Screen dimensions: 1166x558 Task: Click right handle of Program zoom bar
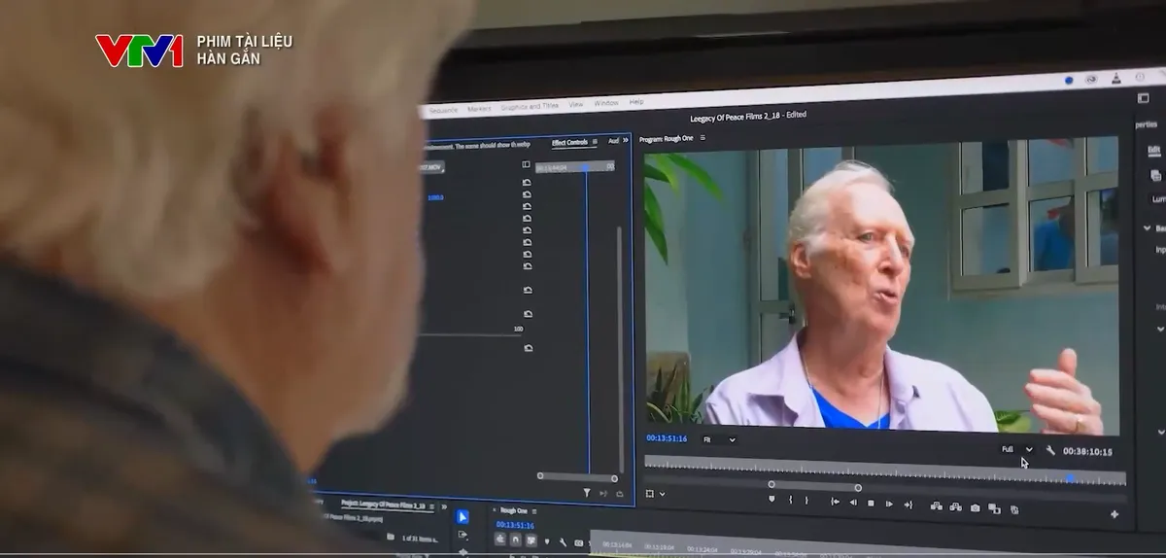click(x=858, y=488)
